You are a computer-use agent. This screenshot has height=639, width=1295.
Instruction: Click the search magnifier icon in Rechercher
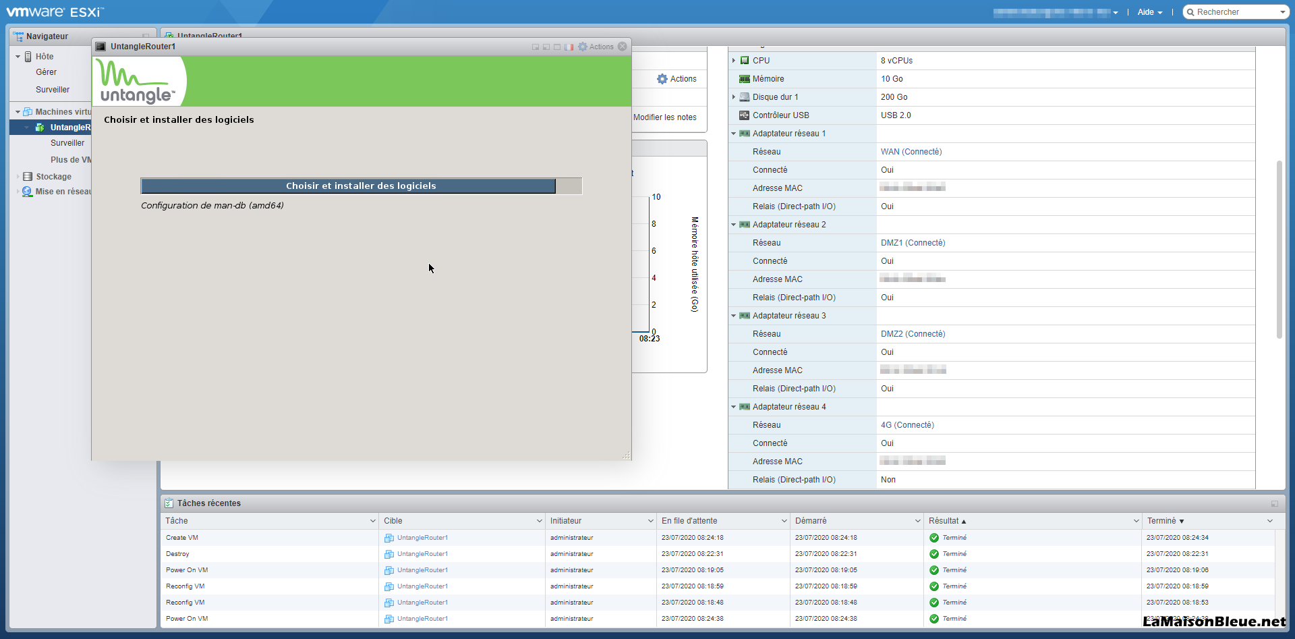1190,12
